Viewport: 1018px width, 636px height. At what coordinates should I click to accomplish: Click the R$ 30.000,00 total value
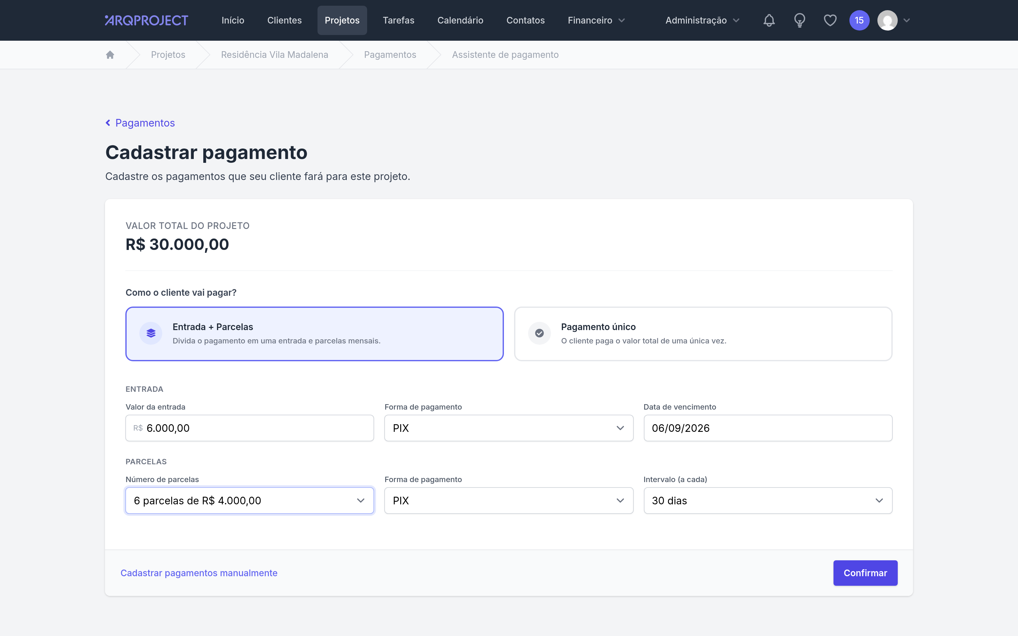[x=177, y=245]
